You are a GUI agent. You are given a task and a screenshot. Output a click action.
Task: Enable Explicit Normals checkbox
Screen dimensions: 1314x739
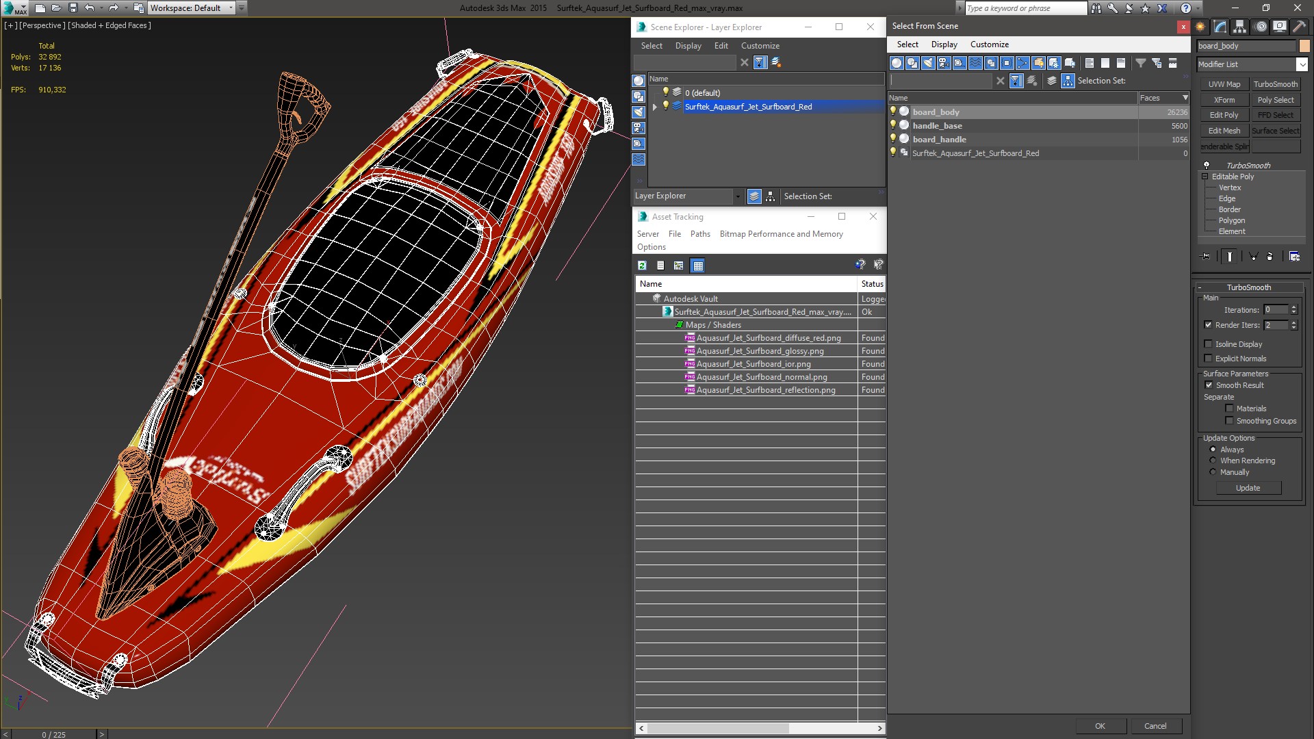point(1208,359)
